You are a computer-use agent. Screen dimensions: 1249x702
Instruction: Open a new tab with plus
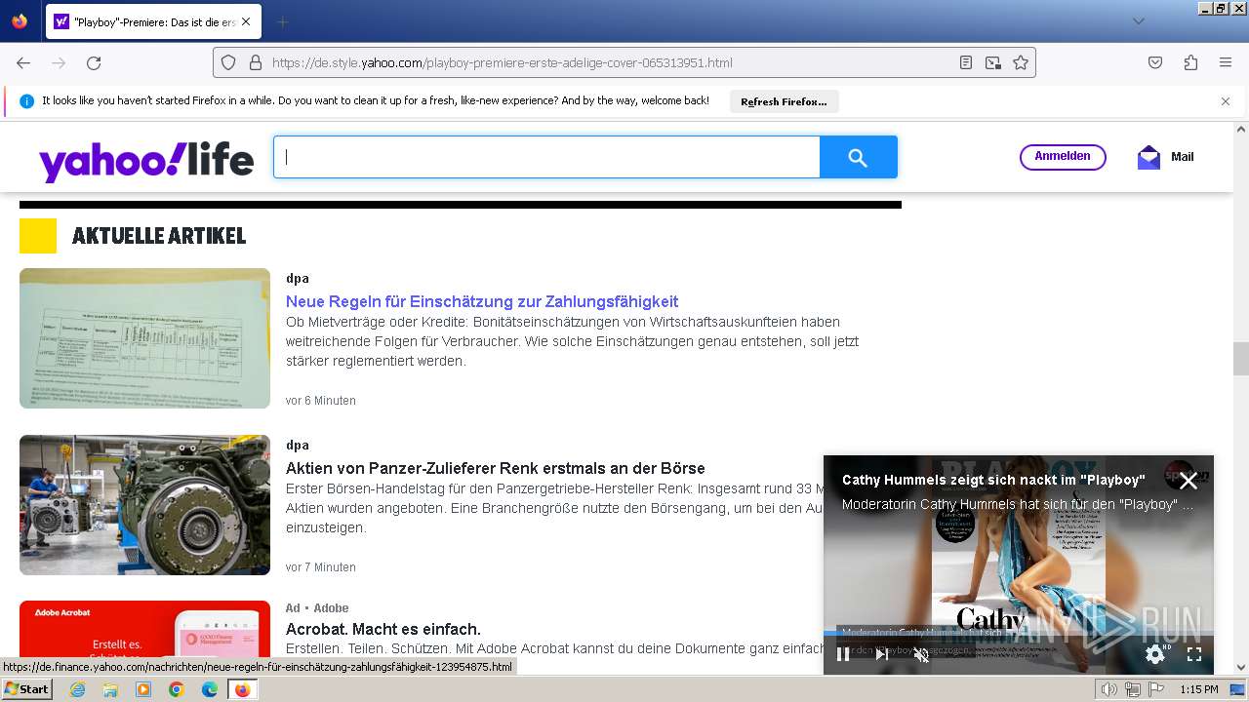(282, 21)
